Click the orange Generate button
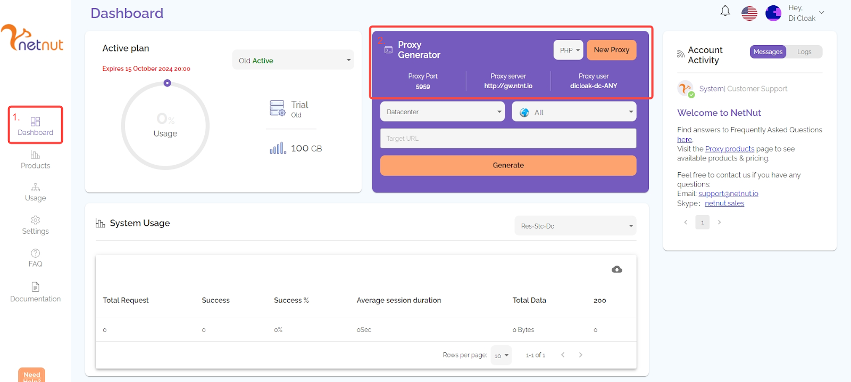The width and height of the screenshot is (851, 382). [508, 165]
